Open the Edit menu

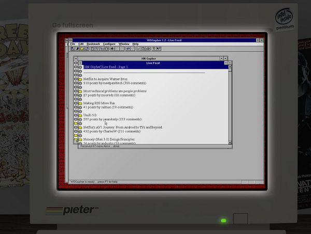click(81, 44)
